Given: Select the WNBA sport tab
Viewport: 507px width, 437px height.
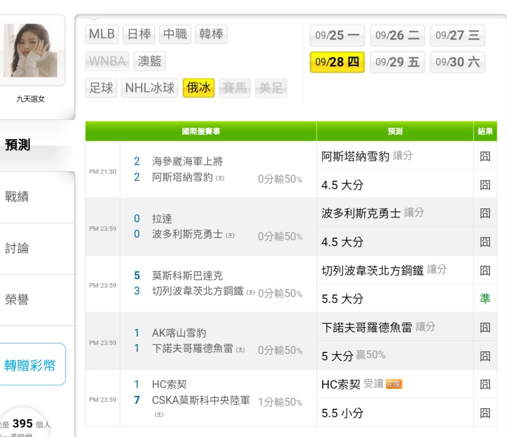Looking at the screenshot, I should pyautogui.click(x=107, y=61).
